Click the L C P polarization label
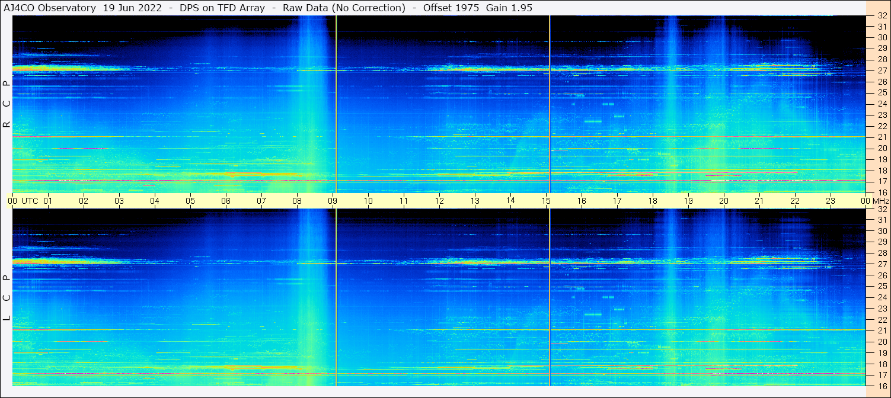The image size is (891, 398). coord(7,297)
